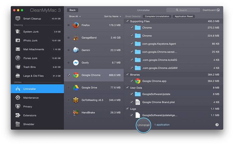This screenshot has height=145, width=234.
Task: Click the .com.google.Chrome.kc4s0G entry
Action: 173,60
